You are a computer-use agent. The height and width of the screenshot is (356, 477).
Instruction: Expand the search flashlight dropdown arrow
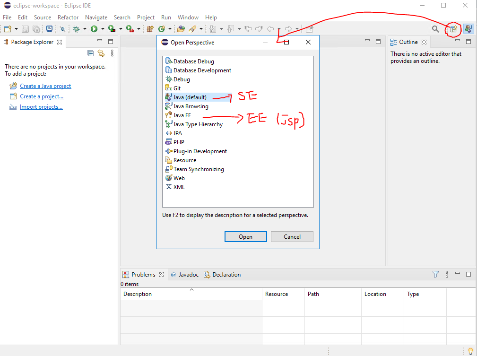(201, 29)
